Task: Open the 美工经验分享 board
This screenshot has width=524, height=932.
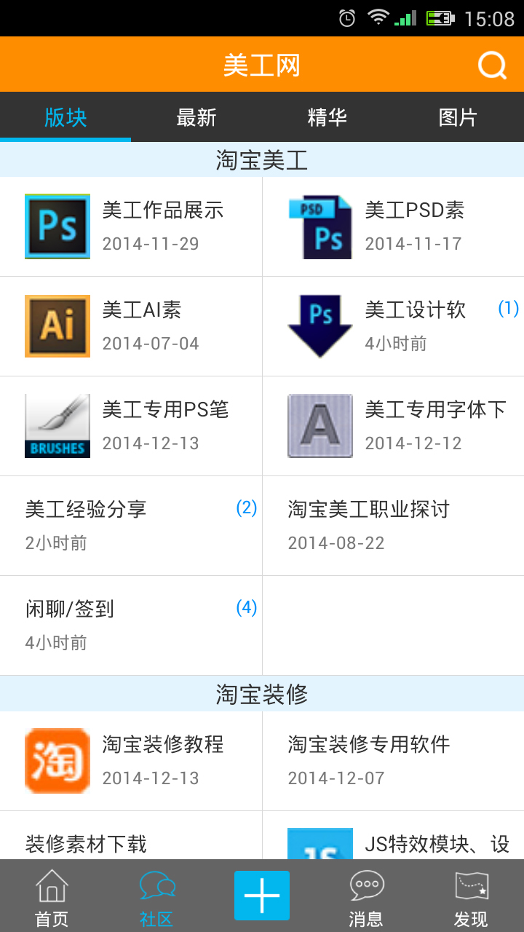Action: tap(131, 526)
